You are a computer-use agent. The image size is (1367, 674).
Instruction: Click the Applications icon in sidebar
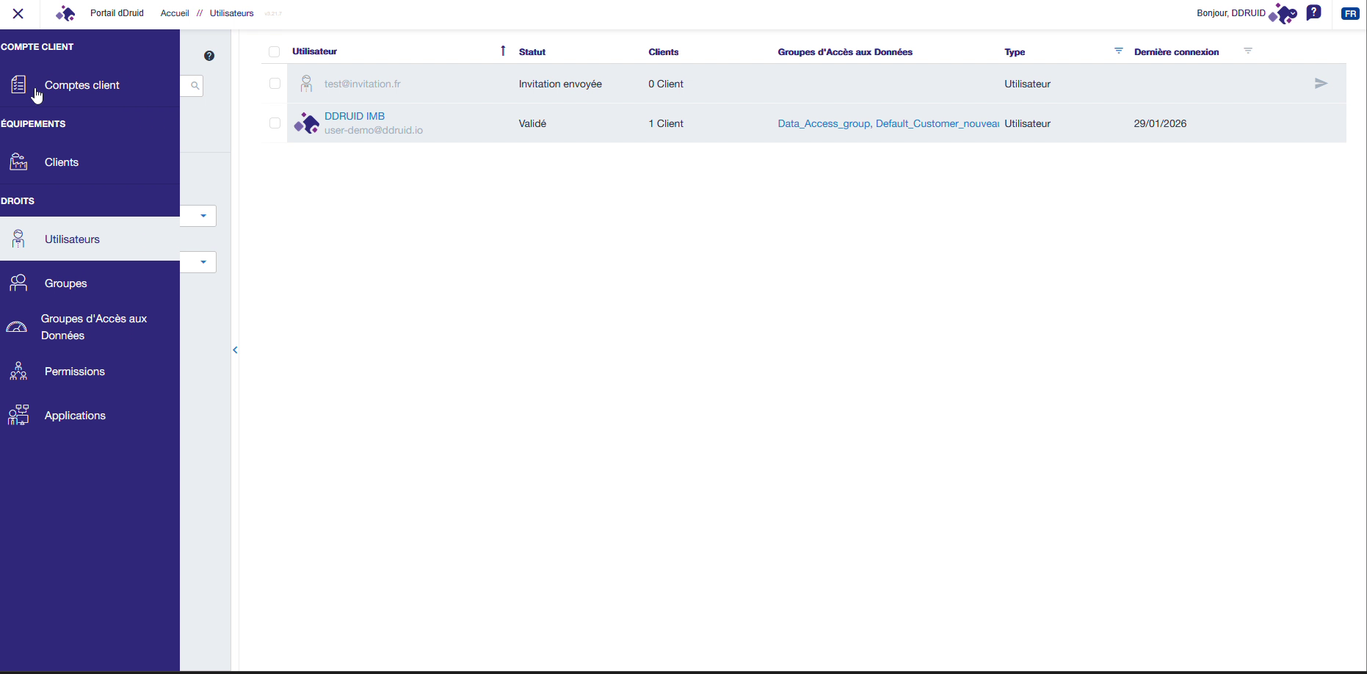tap(18, 416)
